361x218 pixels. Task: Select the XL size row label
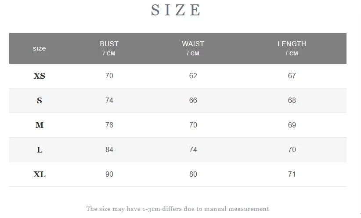[40, 174]
